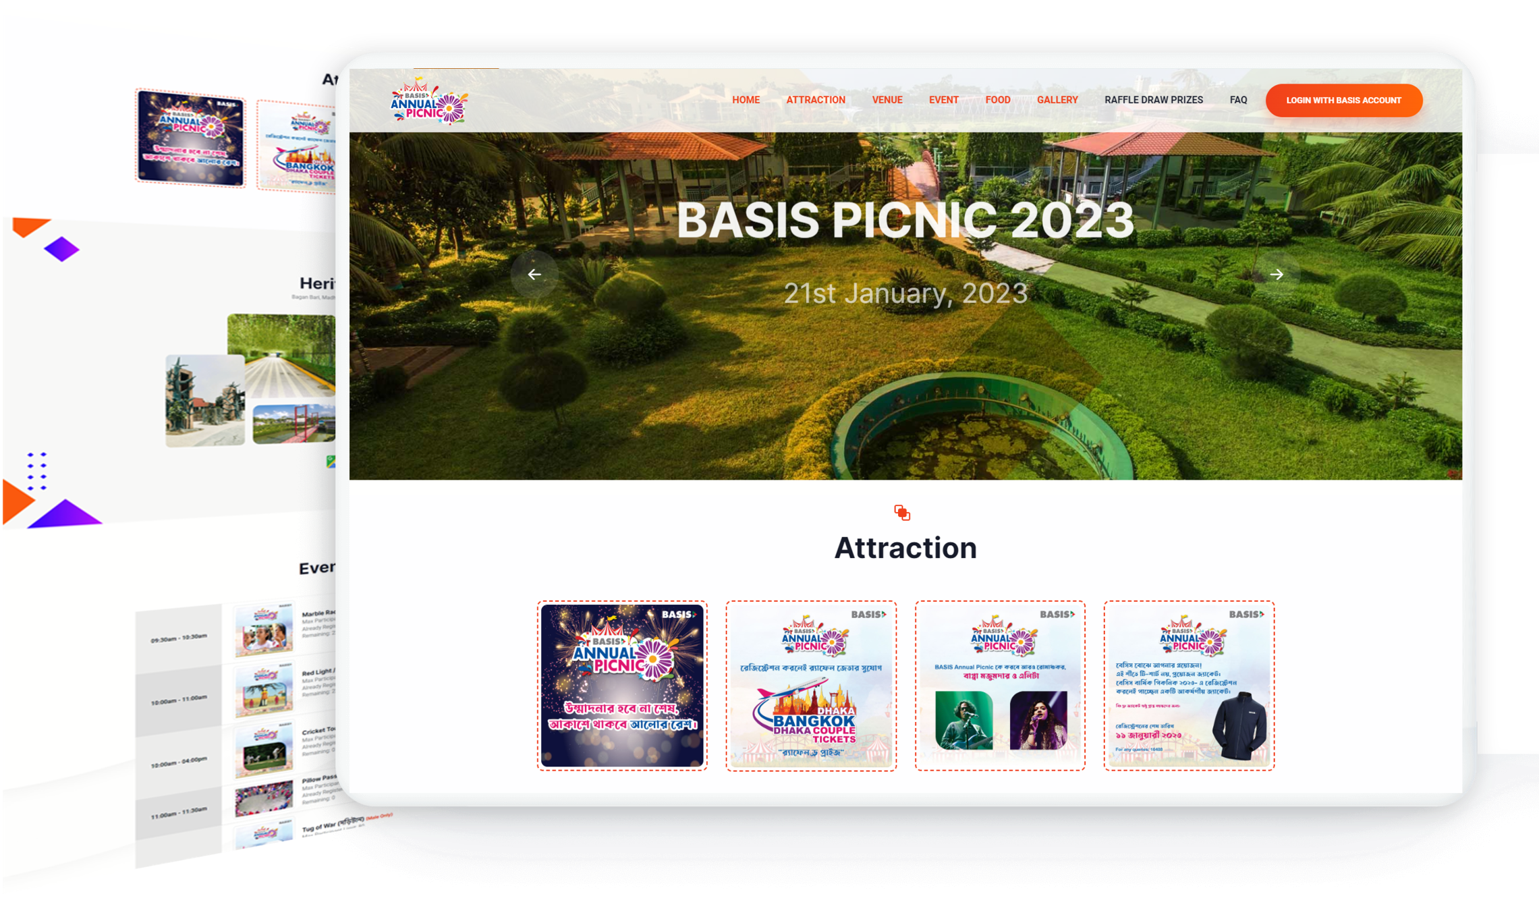Open RAFFLE DRAW PRIZES link
This screenshot has width=1539, height=915.
click(x=1153, y=100)
